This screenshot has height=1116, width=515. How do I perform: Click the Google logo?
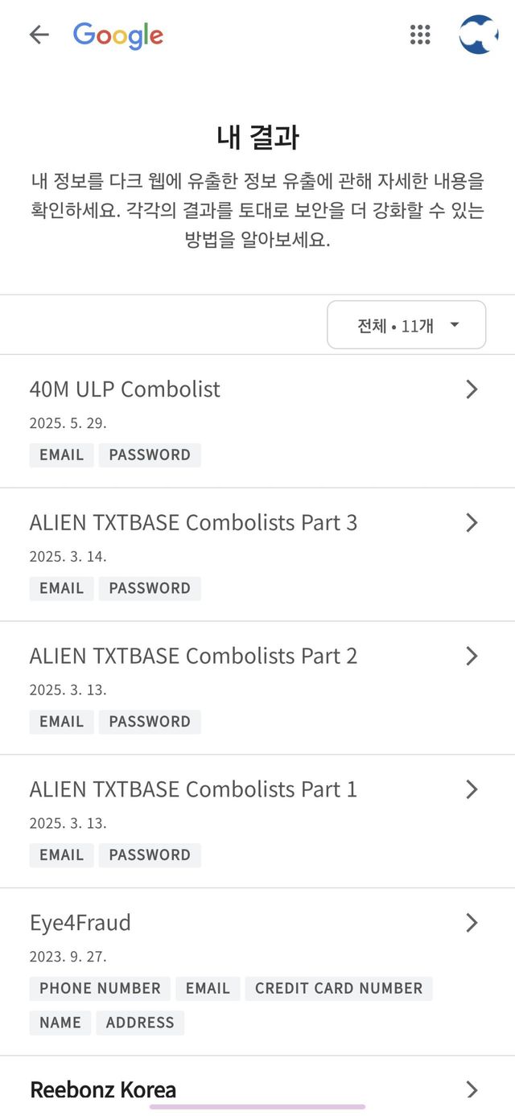tap(118, 35)
